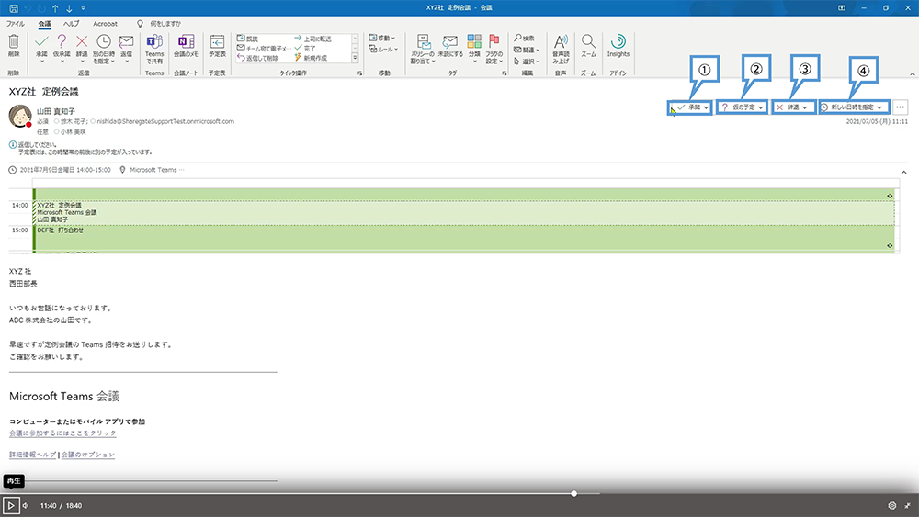Click the attendee email nishida@SharegateSupportTest.onmicrosoft.com

tap(165, 122)
